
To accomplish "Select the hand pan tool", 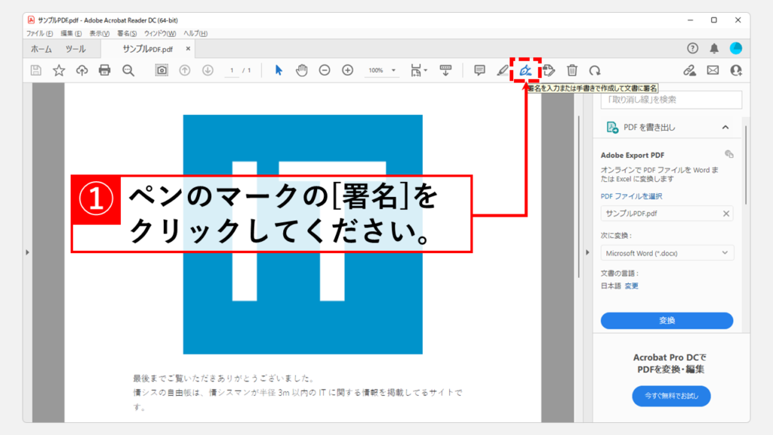I will tap(302, 70).
